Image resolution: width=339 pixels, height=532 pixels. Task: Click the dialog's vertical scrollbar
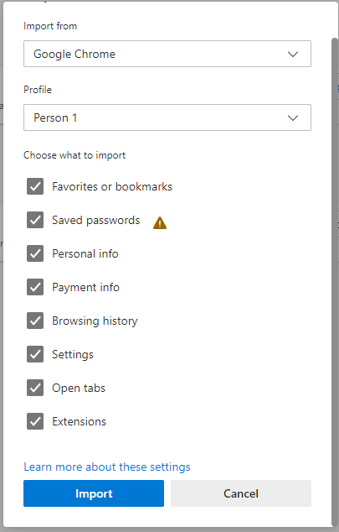[335, 282]
